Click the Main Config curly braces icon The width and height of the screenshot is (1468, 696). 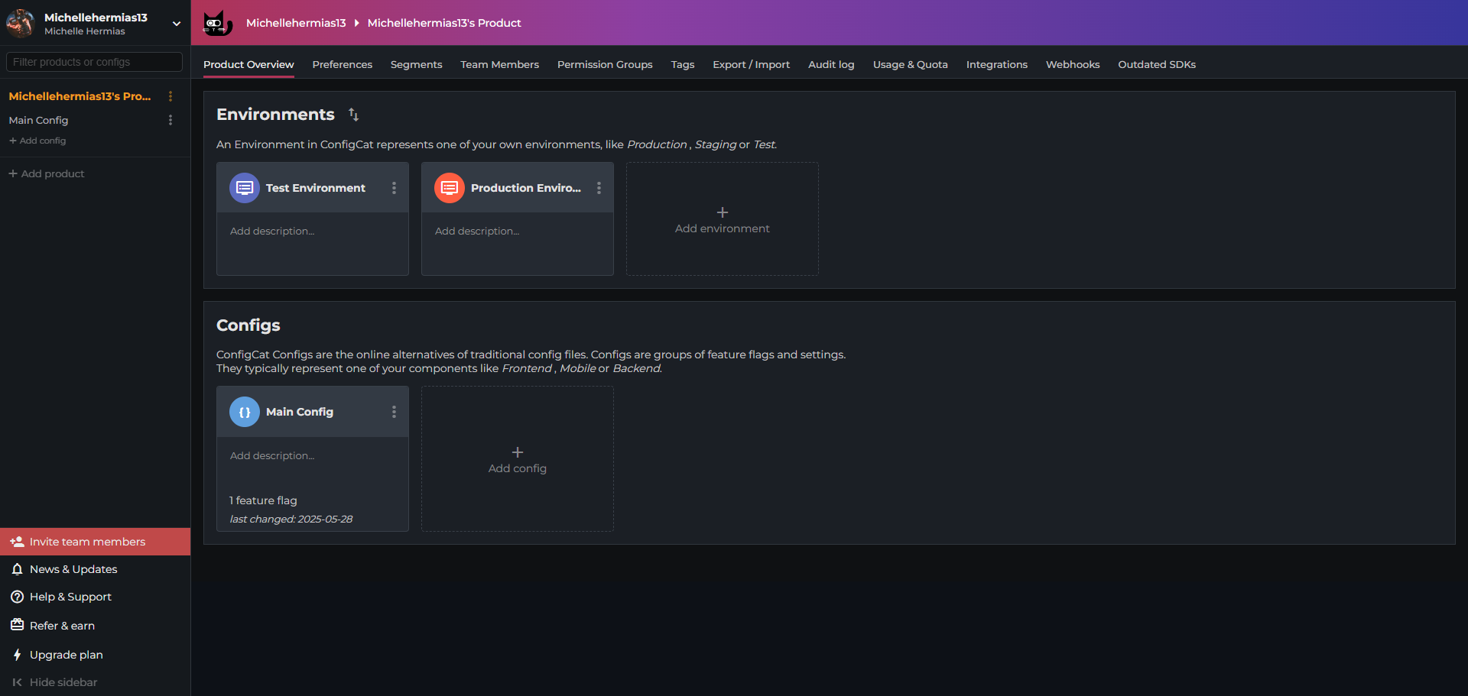(245, 412)
